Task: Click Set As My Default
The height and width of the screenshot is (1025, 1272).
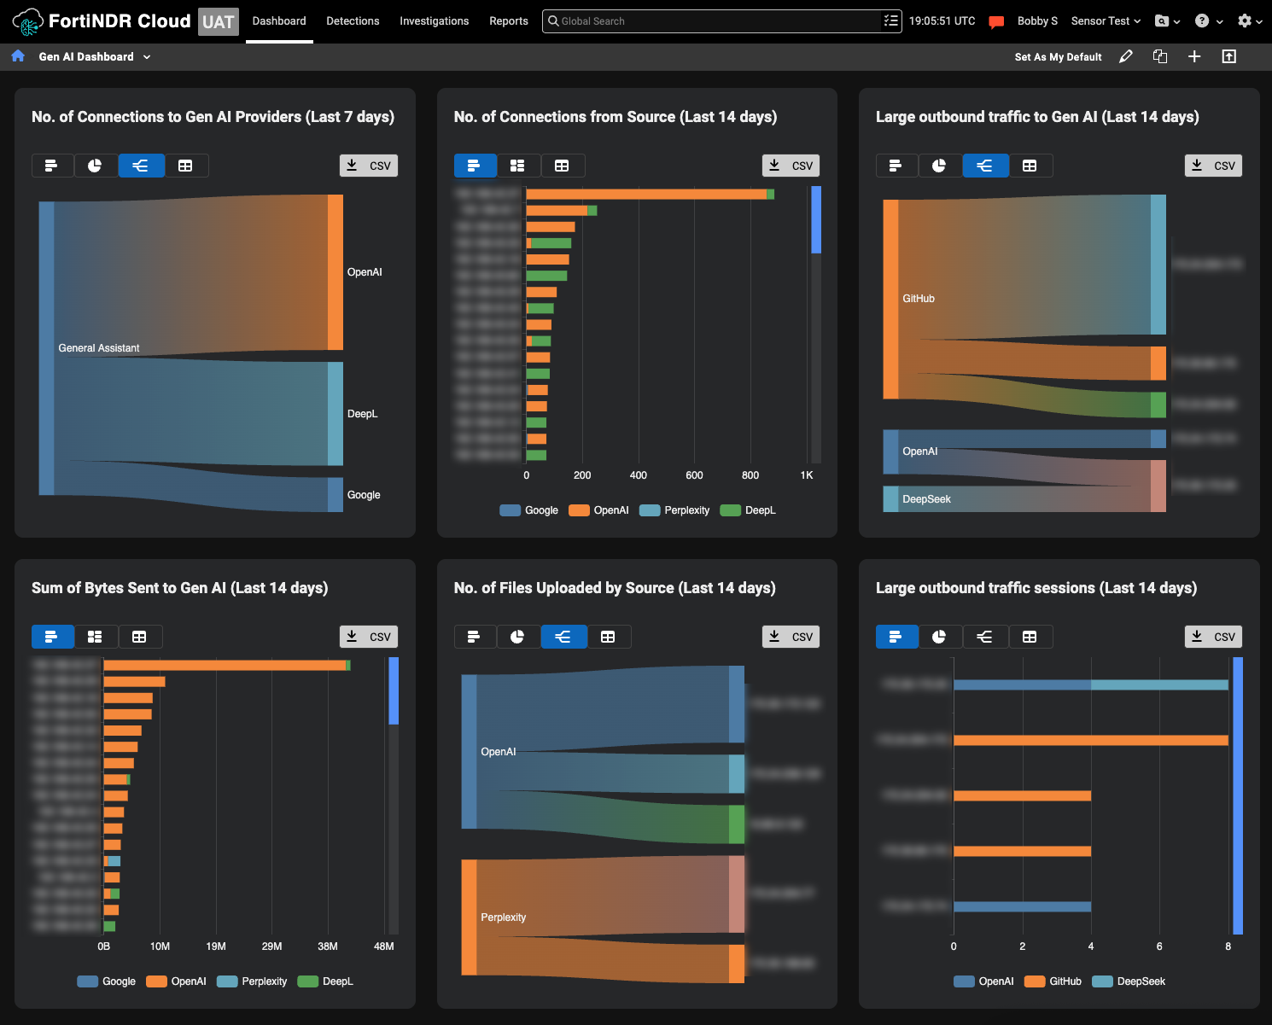Action: coord(1058,57)
